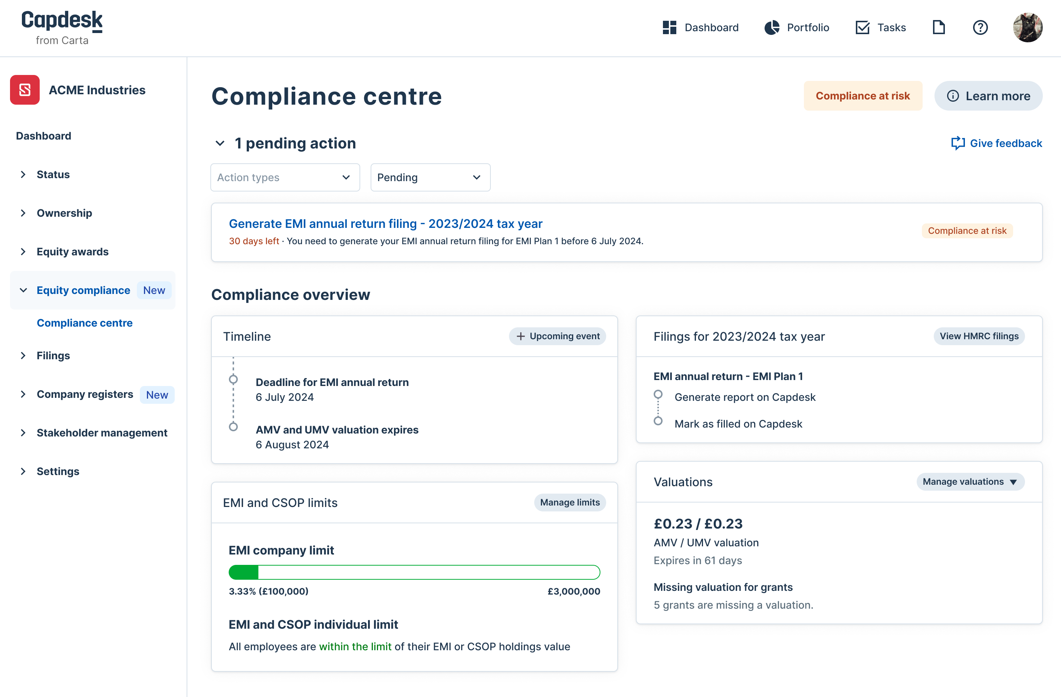Expand the Filings section in sidebar
The width and height of the screenshot is (1061, 697).
point(23,356)
